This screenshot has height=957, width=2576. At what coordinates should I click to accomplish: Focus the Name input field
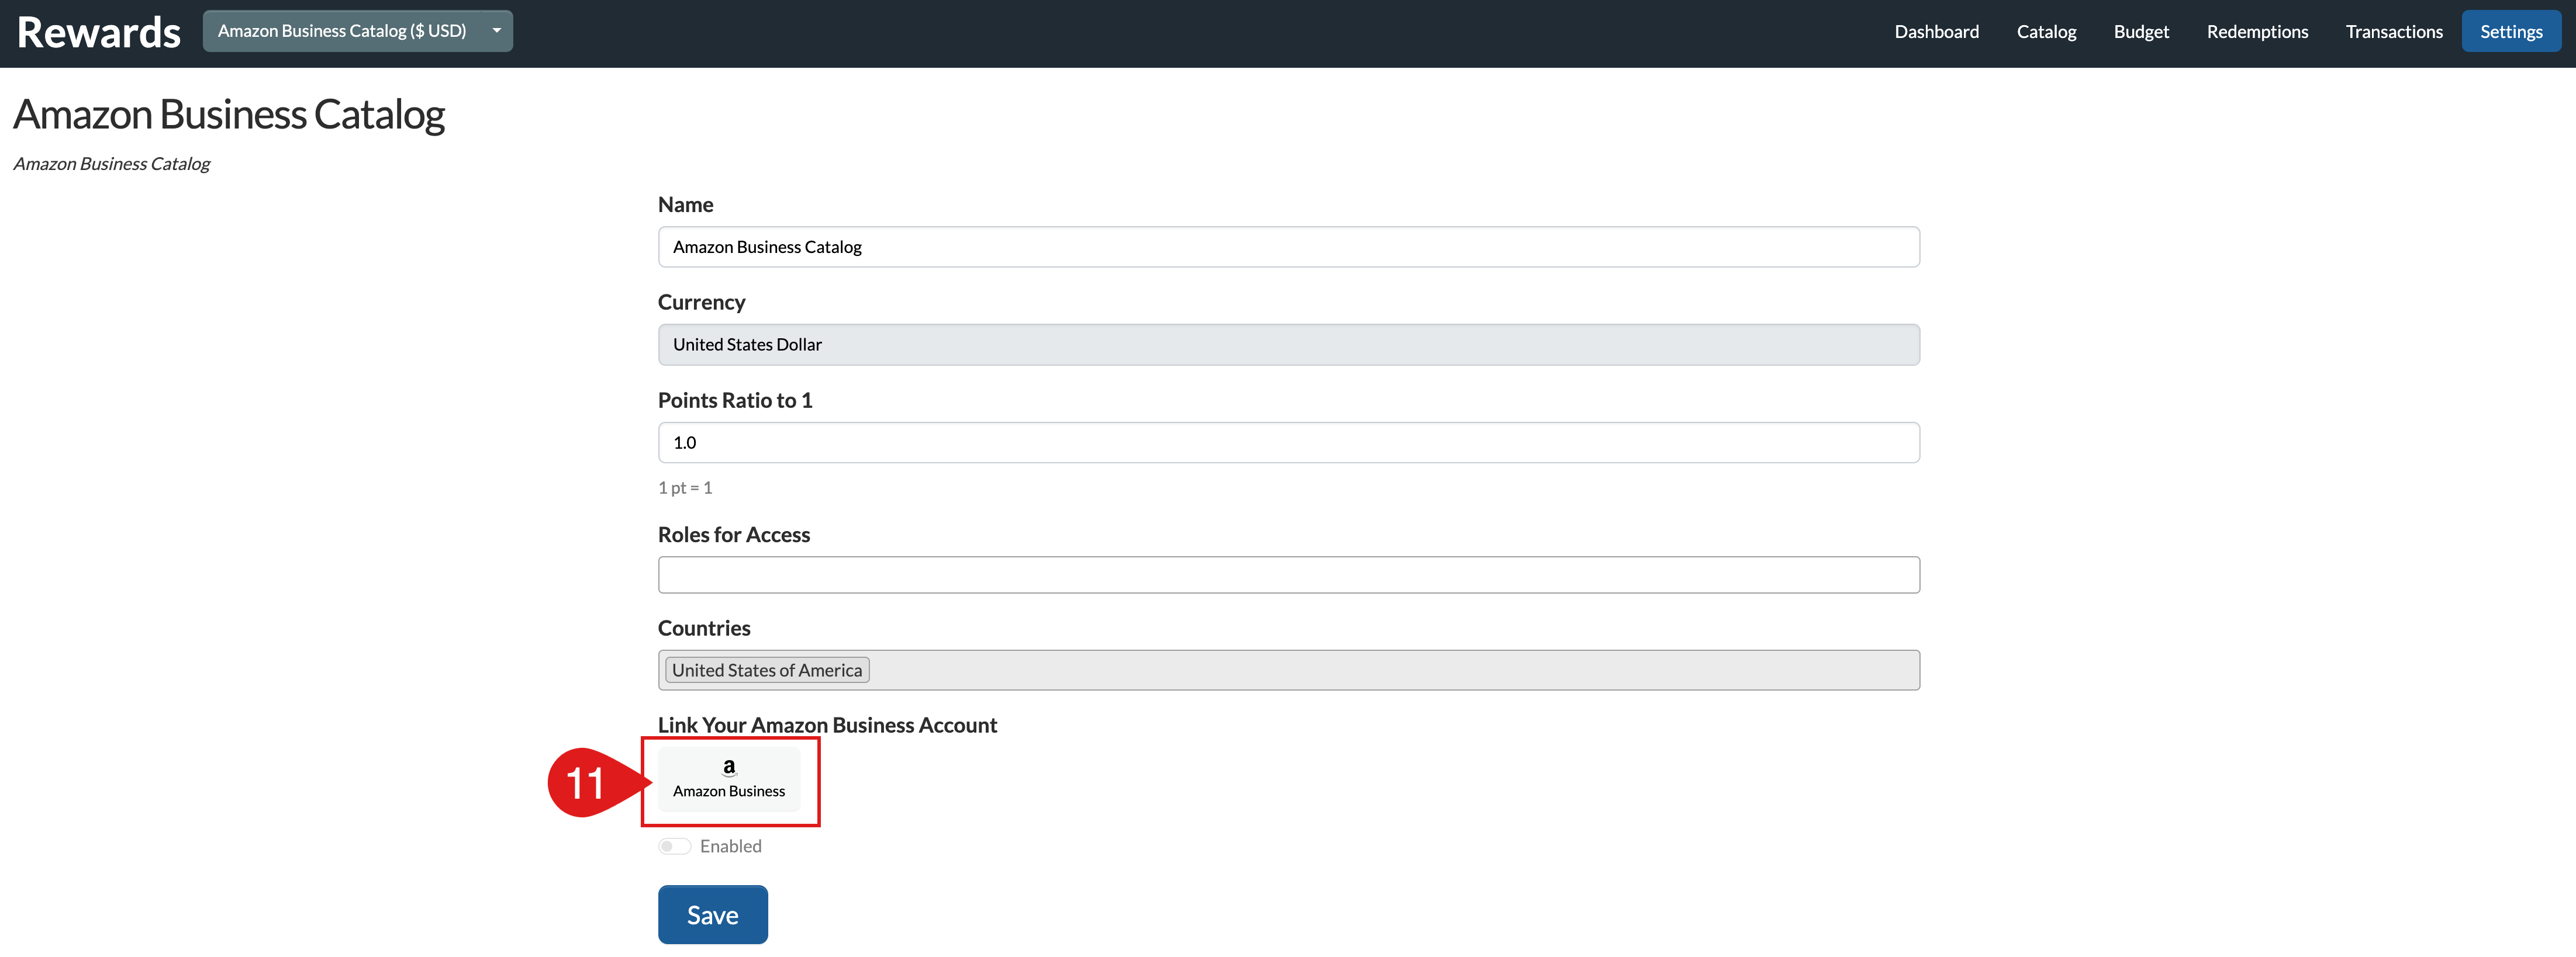(x=1288, y=247)
